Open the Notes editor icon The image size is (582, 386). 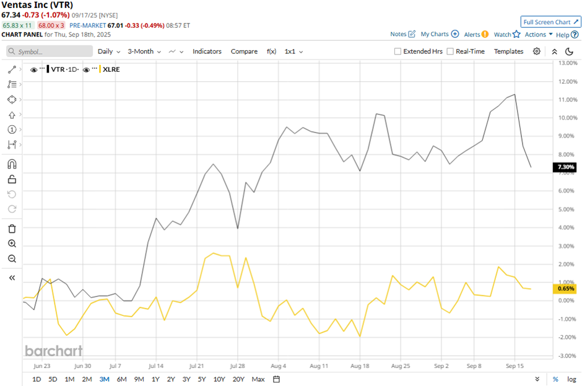412,34
